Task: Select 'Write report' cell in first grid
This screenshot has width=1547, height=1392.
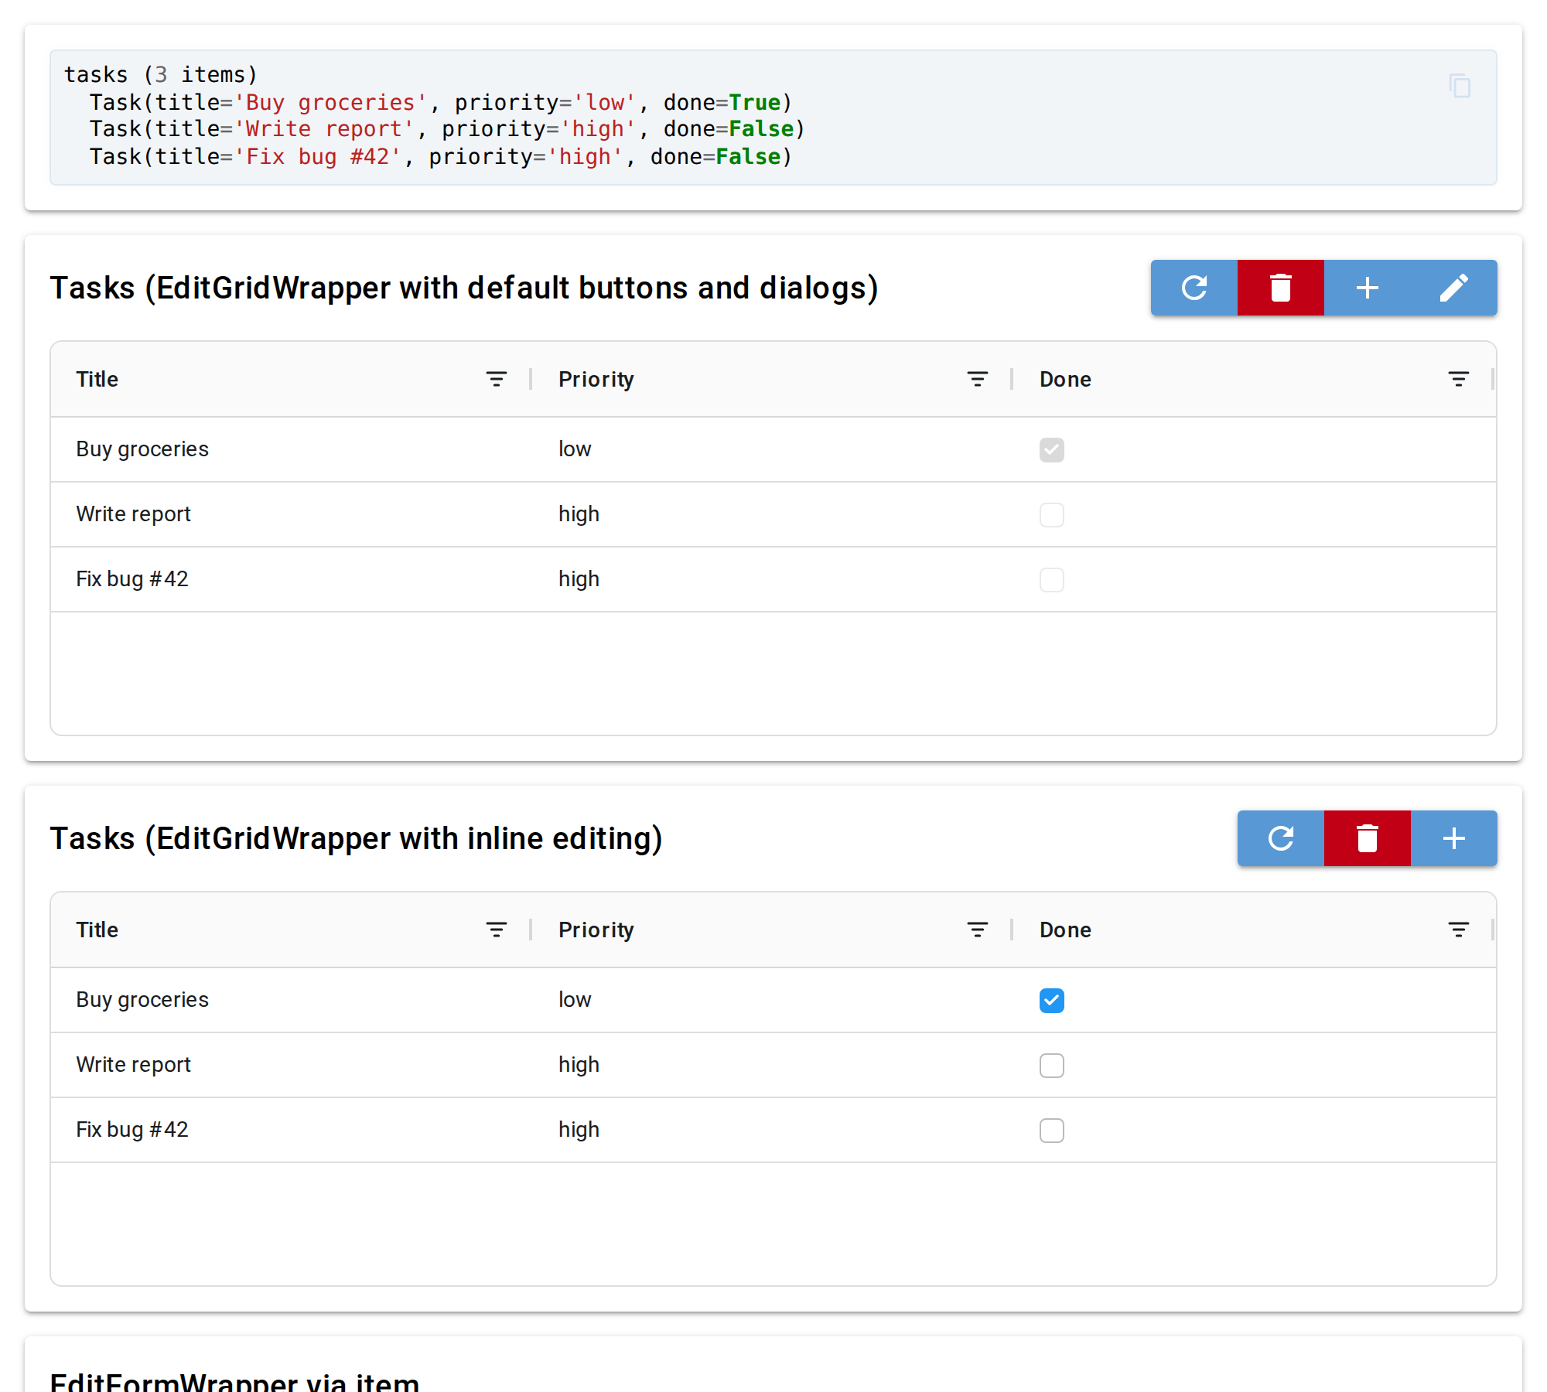Action: click(x=292, y=514)
